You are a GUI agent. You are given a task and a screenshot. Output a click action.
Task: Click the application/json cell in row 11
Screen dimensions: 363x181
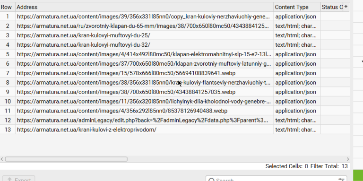[x=297, y=111]
